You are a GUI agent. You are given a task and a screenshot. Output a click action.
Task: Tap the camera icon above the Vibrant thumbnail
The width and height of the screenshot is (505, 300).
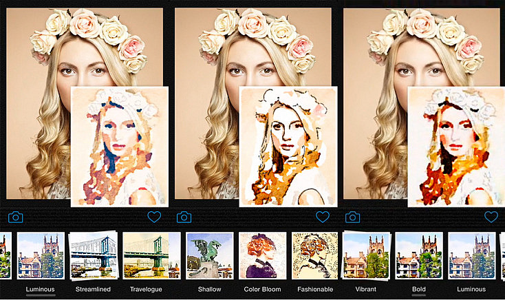pyautogui.click(x=353, y=217)
